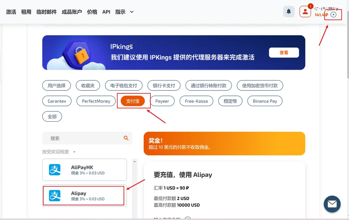This screenshot has width=349, height=220.
Task: Click the 奖金! bonus banner
Action: pos(224,143)
